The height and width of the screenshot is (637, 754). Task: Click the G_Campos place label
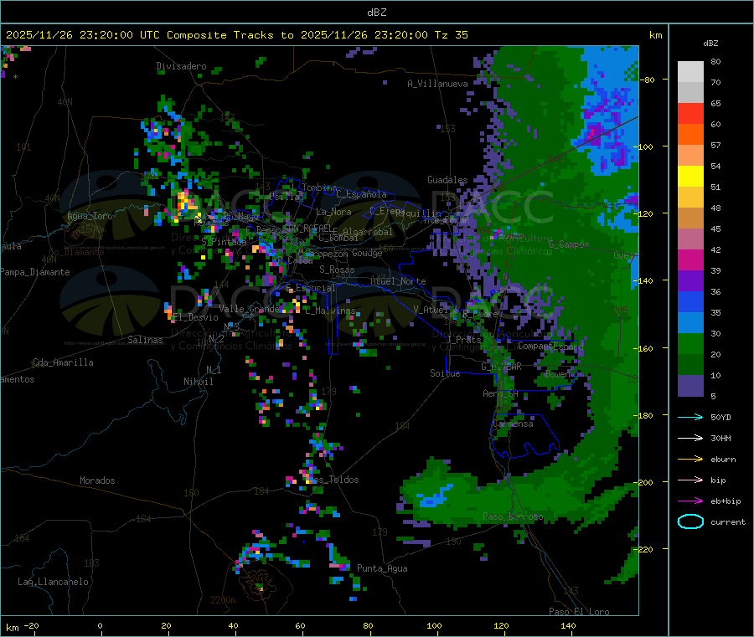569,244
